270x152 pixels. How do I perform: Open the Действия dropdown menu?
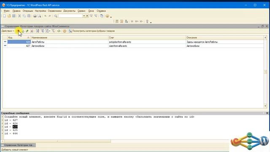(x=8, y=31)
